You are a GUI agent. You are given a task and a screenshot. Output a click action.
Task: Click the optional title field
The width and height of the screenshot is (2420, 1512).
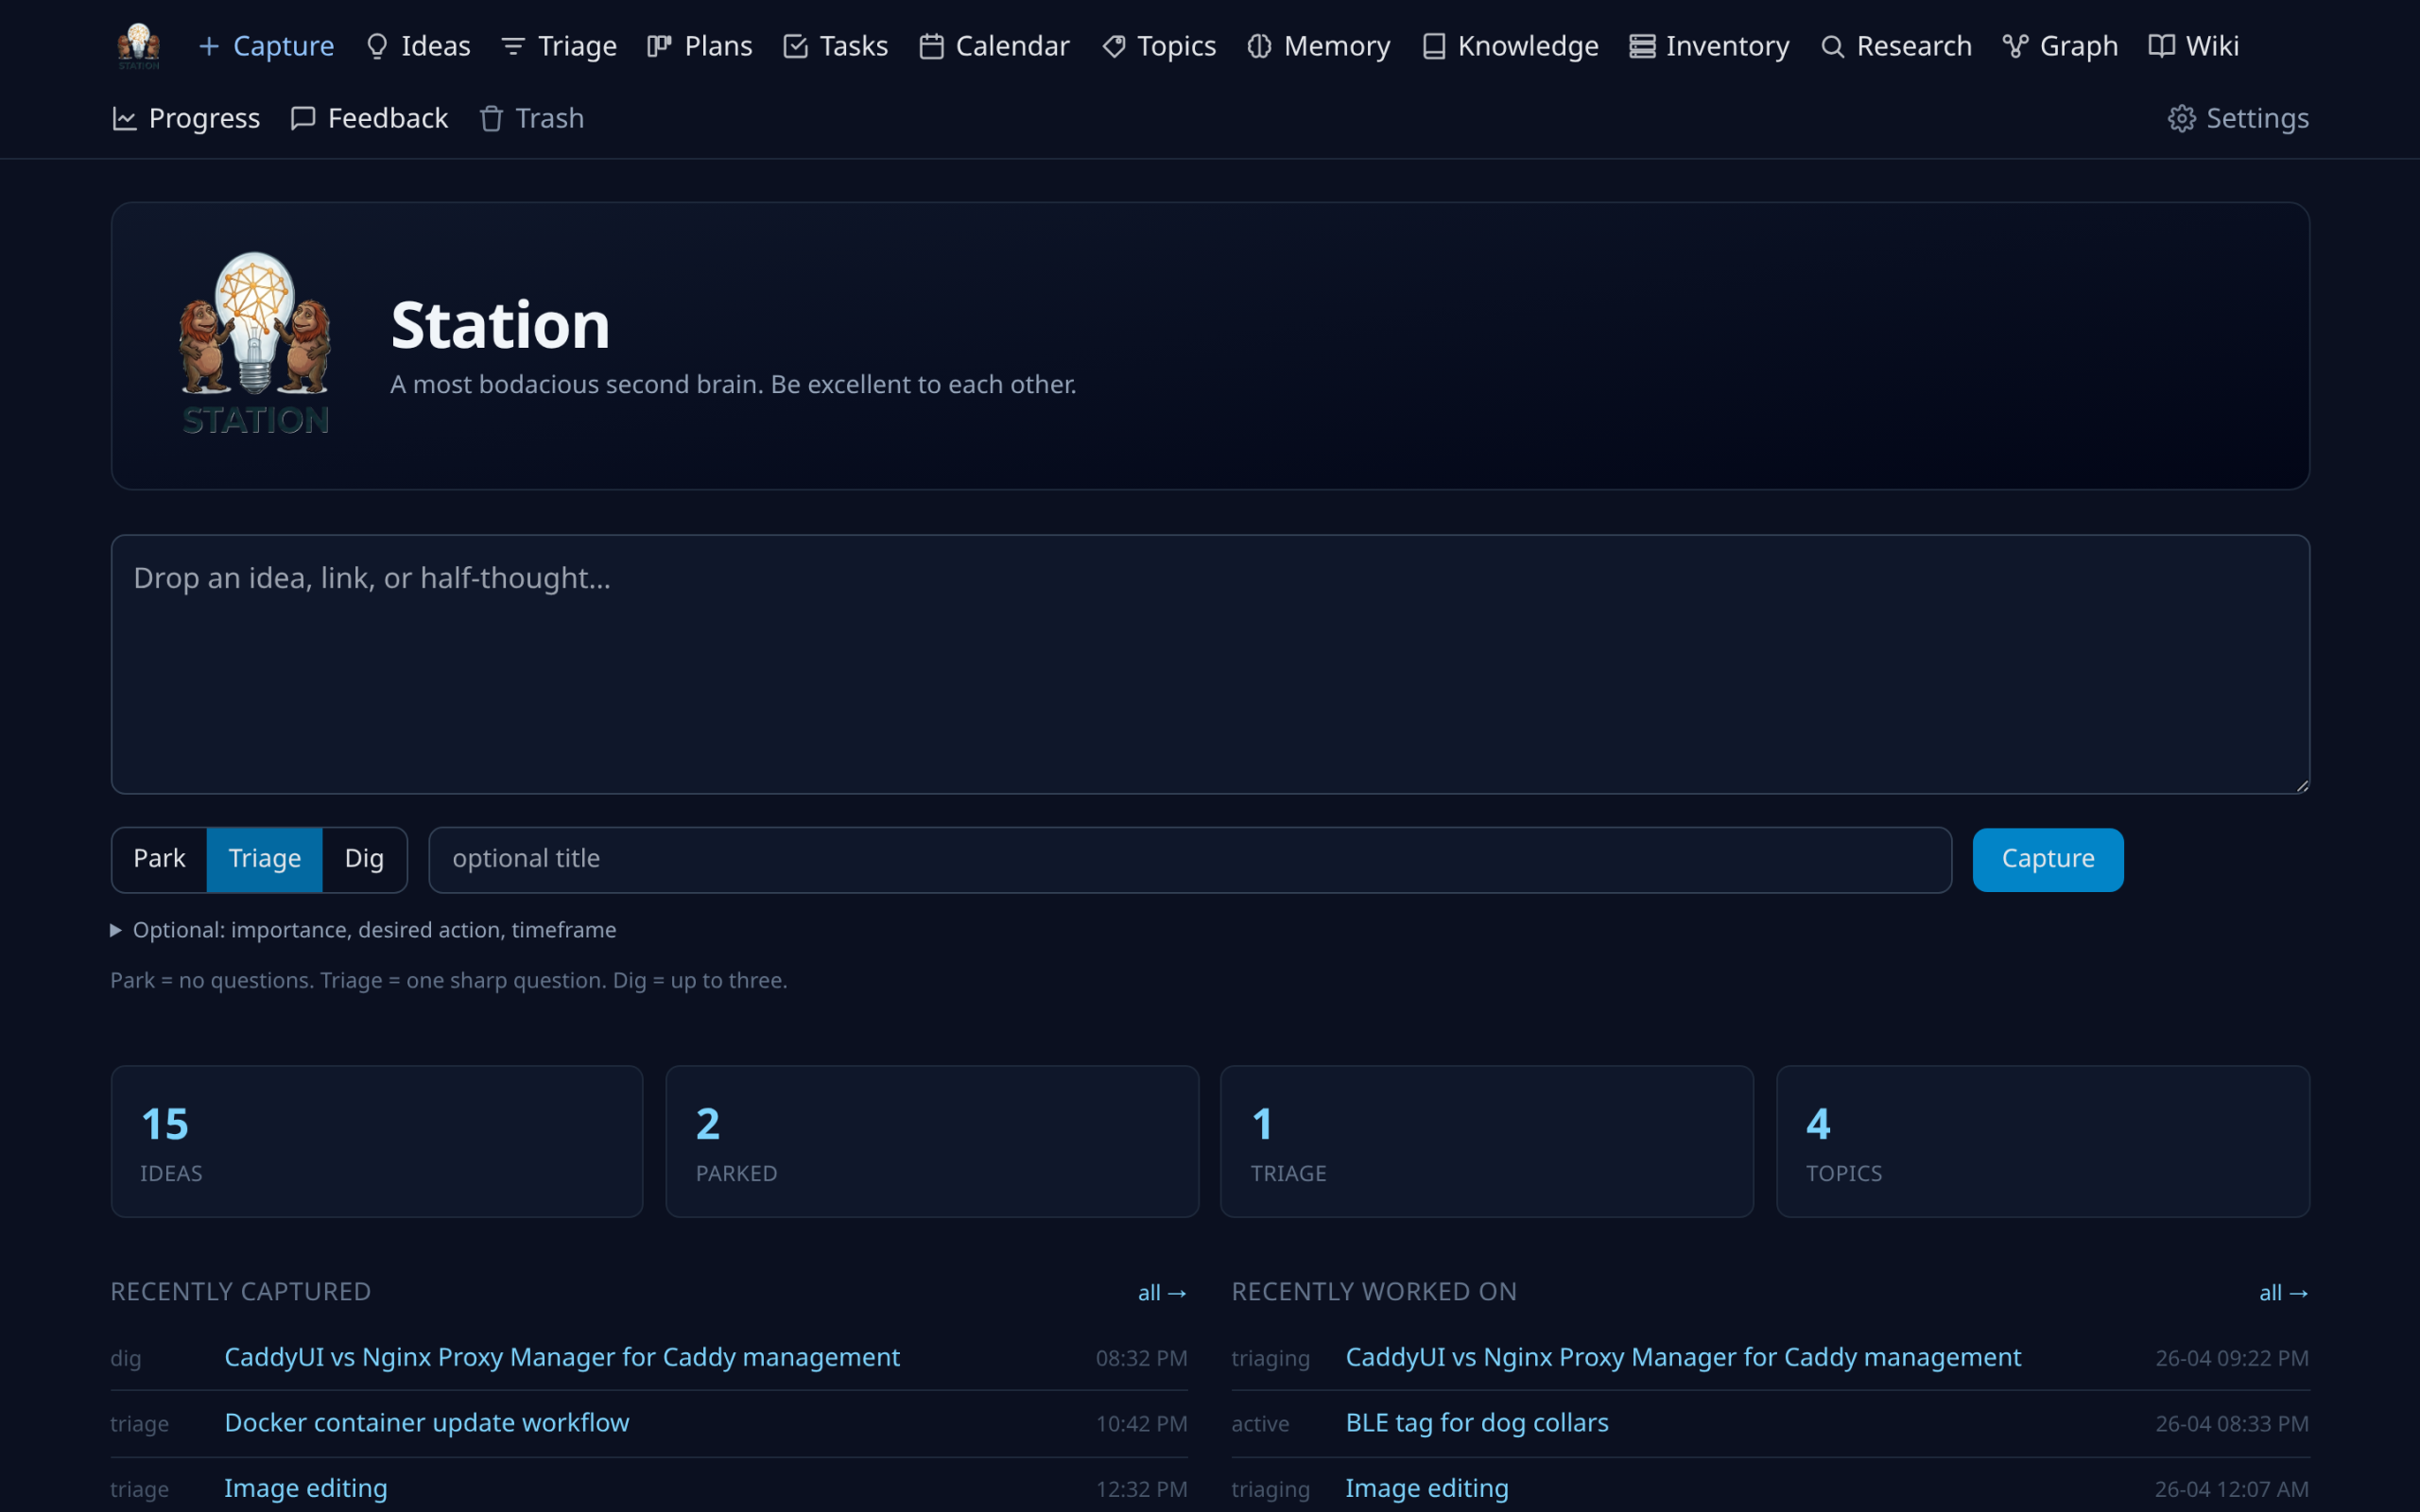(x=1190, y=859)
